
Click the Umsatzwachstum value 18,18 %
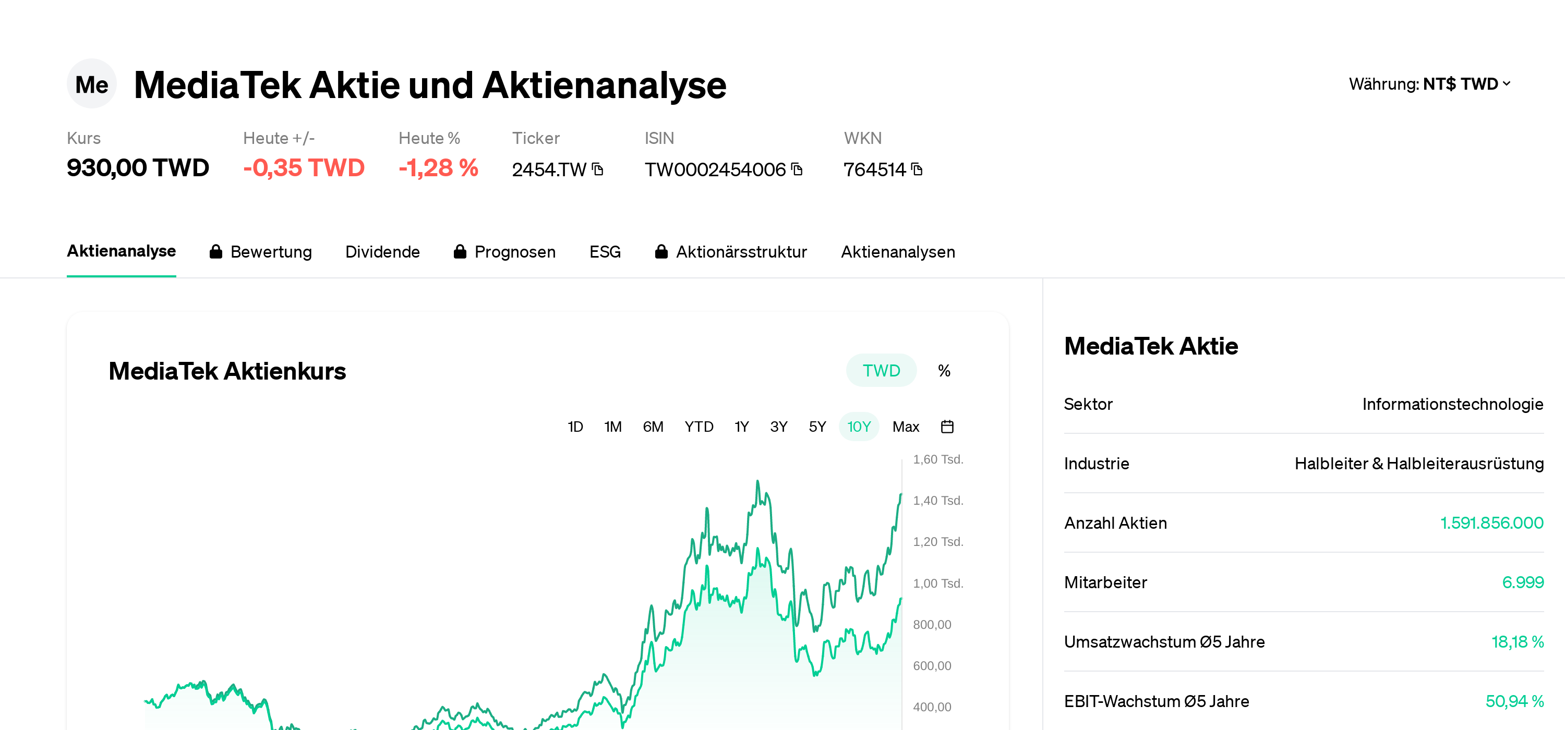[x=1517, y=642]
